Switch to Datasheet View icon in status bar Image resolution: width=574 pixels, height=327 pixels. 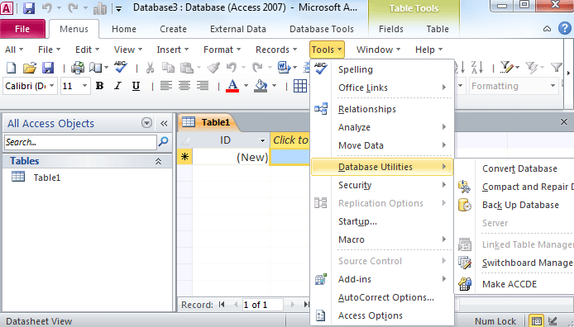tap(536, 320)
